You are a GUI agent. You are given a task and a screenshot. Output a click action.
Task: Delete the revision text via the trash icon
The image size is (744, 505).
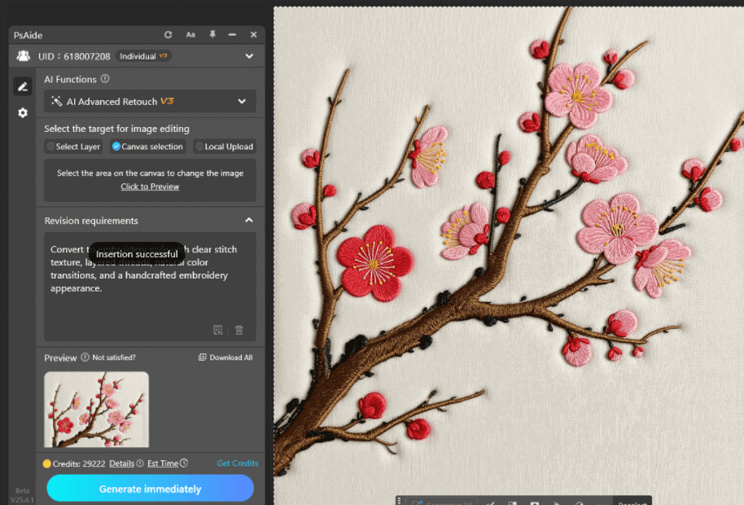(x=239, y=330)
